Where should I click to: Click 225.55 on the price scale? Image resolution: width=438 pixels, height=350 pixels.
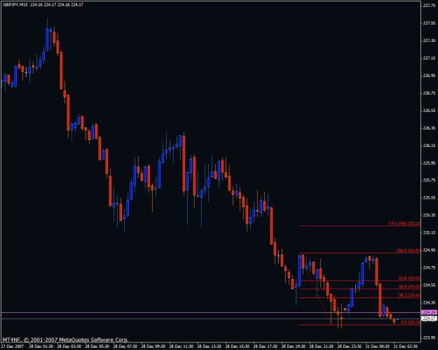tap(430, 198)
